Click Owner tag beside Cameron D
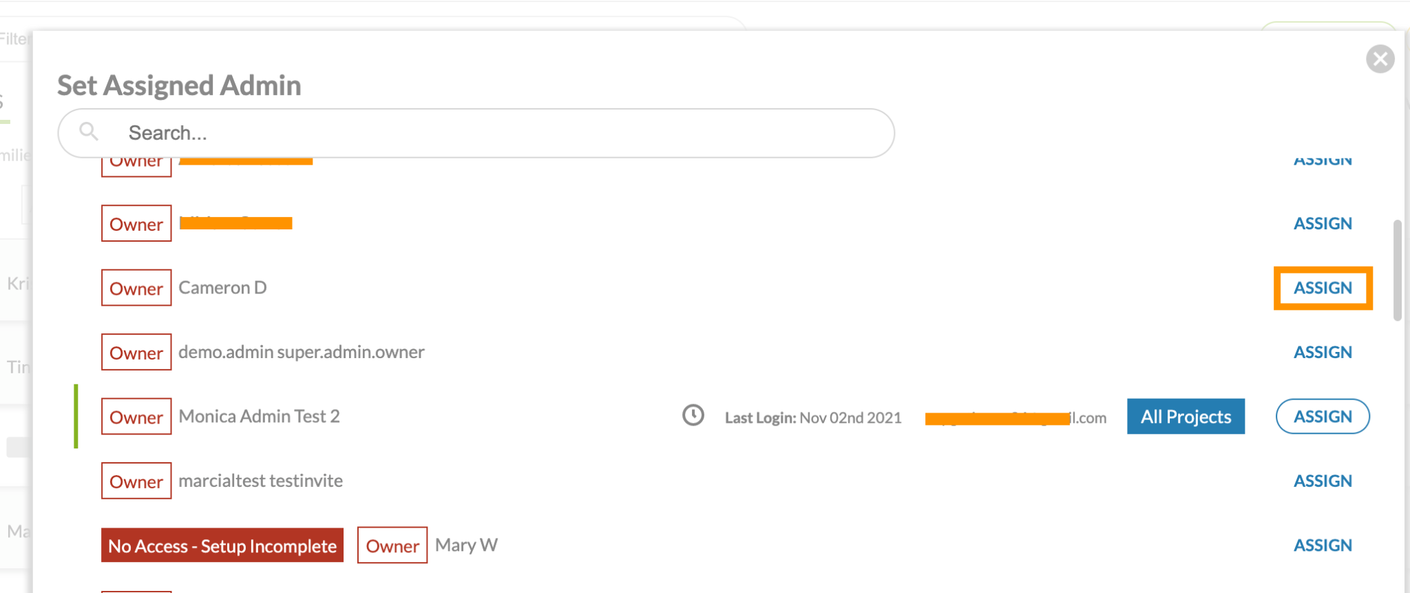 (136, 288)
